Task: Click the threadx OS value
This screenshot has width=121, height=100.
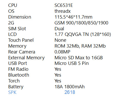Action: tap(63, 11)
